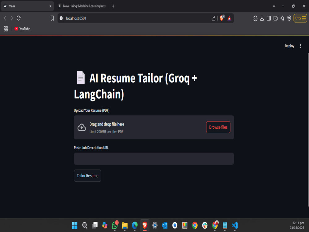Click the Brave browser taskbar icon
Viewport: 309px width, 232px height.
pyautogui.click(x=145, y=225)
